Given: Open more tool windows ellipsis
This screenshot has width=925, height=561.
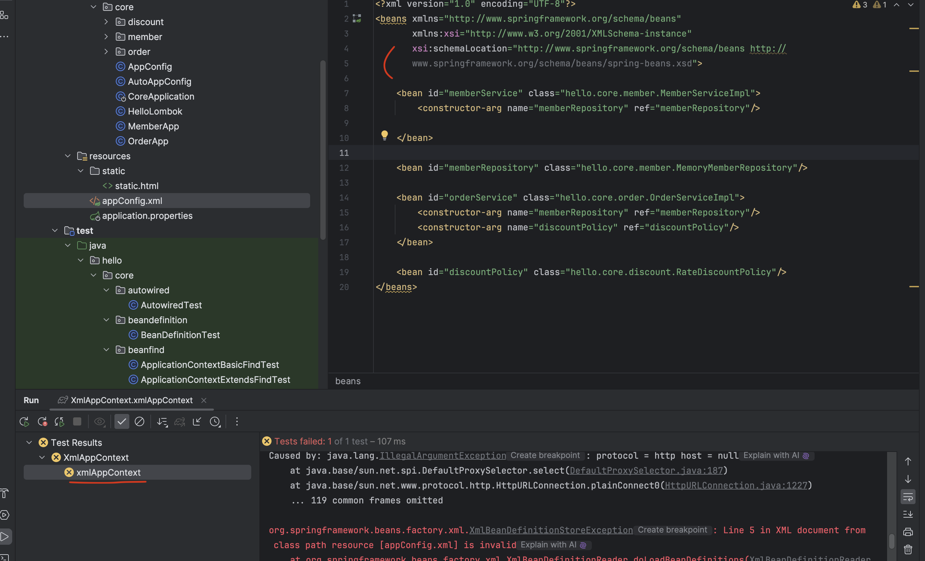Looking at the screenshot, I should pyautogui.click(x=4, y=37).
